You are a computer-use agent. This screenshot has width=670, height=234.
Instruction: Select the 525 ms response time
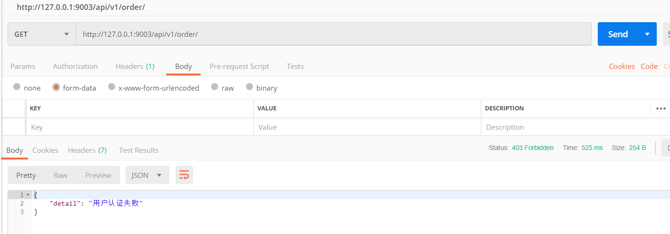(x=592, y=148)
